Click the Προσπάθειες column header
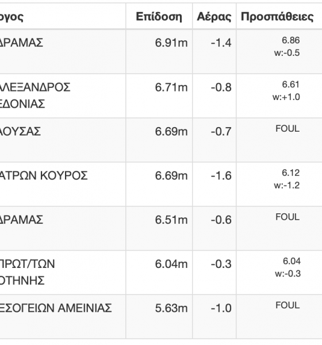This screenshot has width=322, height=345. click(x=277, y=17)
